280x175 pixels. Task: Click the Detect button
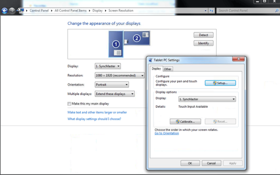[203, 35]
